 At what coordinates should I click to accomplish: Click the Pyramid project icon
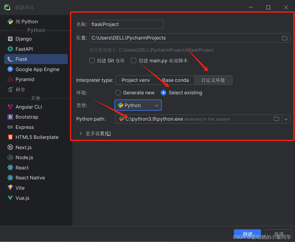click(x=10, y=79)
